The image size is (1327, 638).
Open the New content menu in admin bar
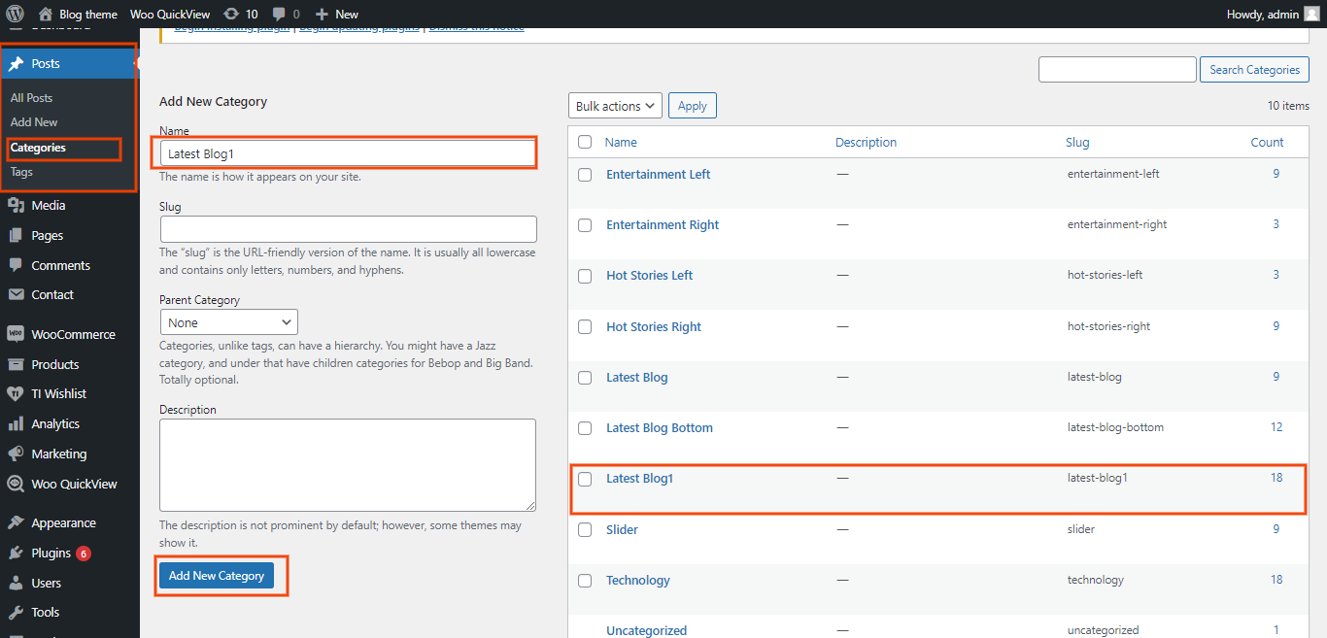point(337,14)
